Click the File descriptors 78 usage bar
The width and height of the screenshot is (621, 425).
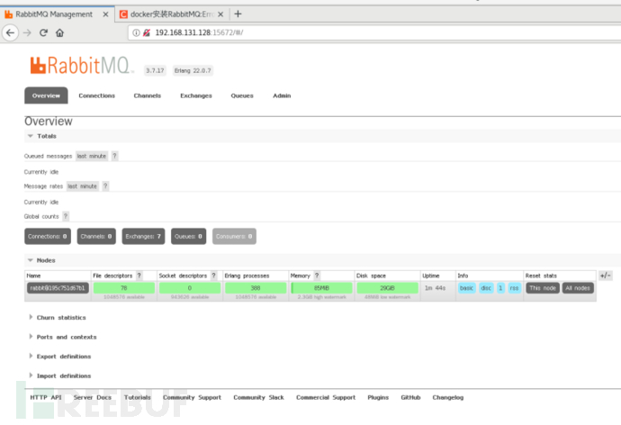pyautogui.click(x=124, y=288)
